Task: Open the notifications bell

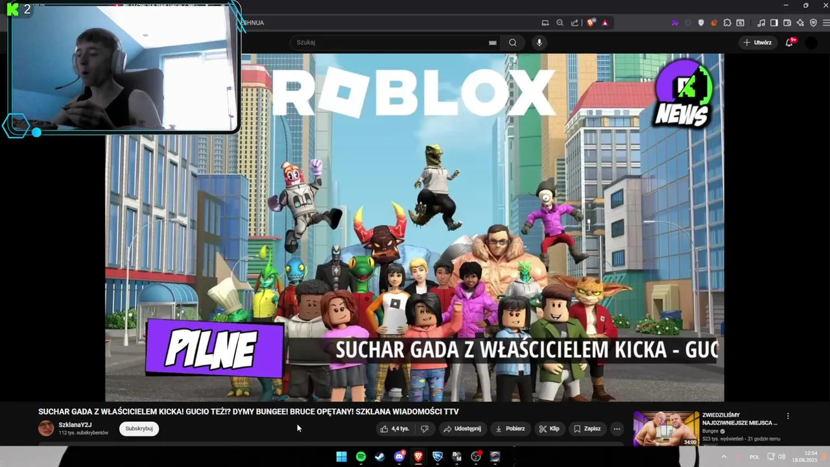Action: coord(789,42)
